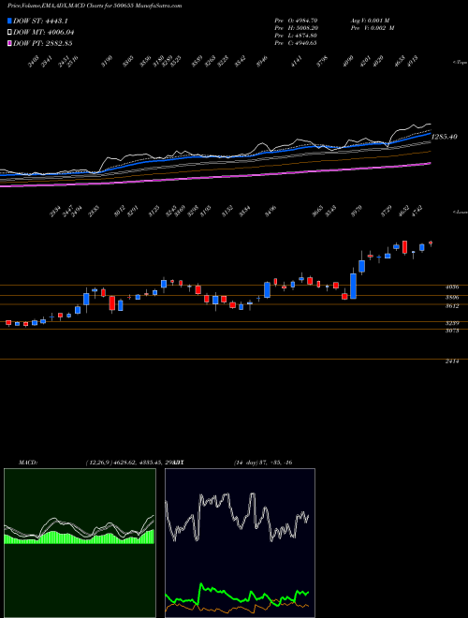This screenshot has width=468, height=618.
Task: Click inside the green MACD chart panel
Action: [x=80, y=543]
